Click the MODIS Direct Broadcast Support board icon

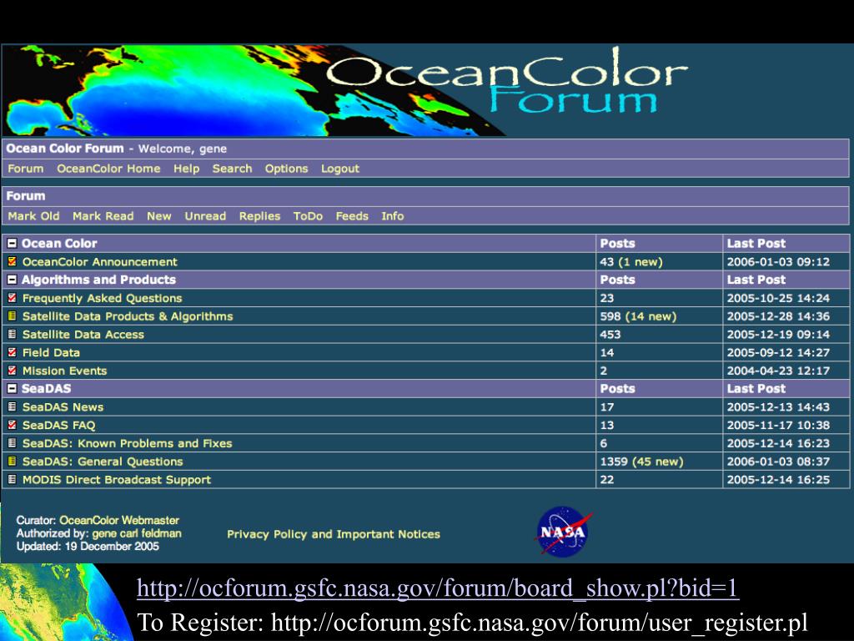point(12,480)
